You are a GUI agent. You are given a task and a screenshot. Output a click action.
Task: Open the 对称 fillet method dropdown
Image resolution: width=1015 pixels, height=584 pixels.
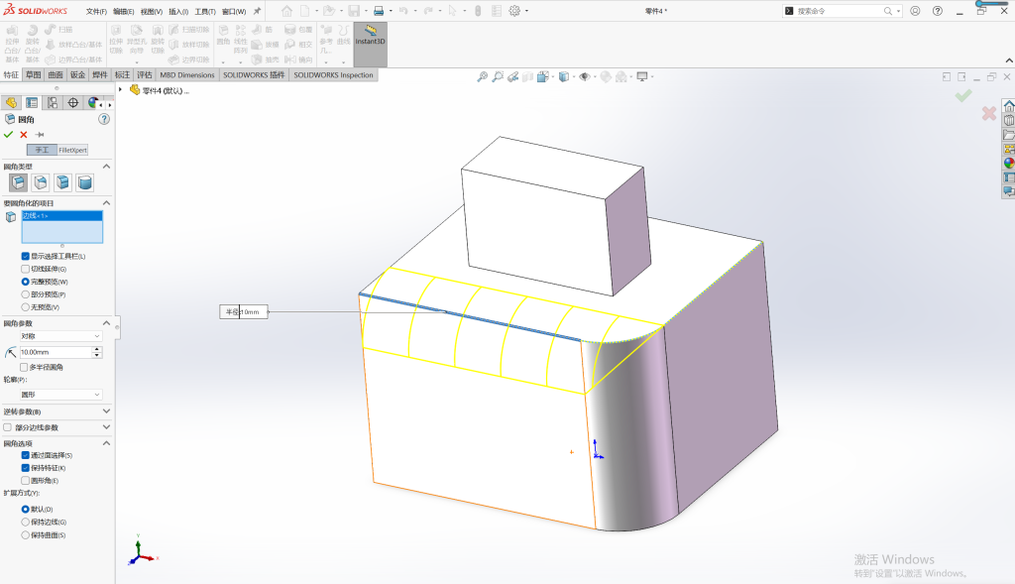point(60,336)
